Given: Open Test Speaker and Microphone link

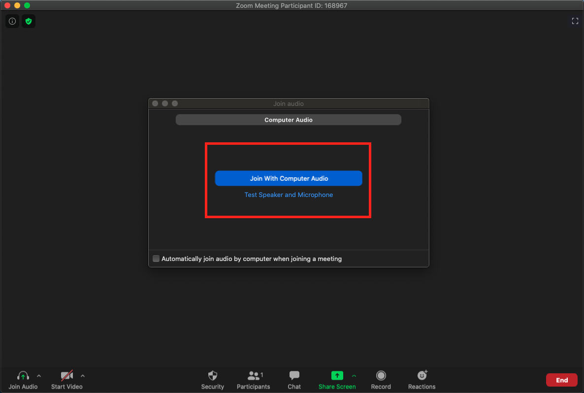Looking at the screenshot, I should [289, 195].
